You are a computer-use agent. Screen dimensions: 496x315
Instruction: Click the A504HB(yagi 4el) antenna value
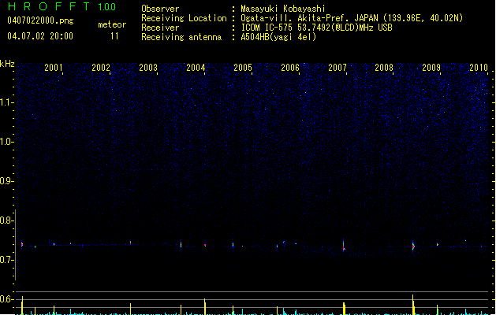click(278, 37)
